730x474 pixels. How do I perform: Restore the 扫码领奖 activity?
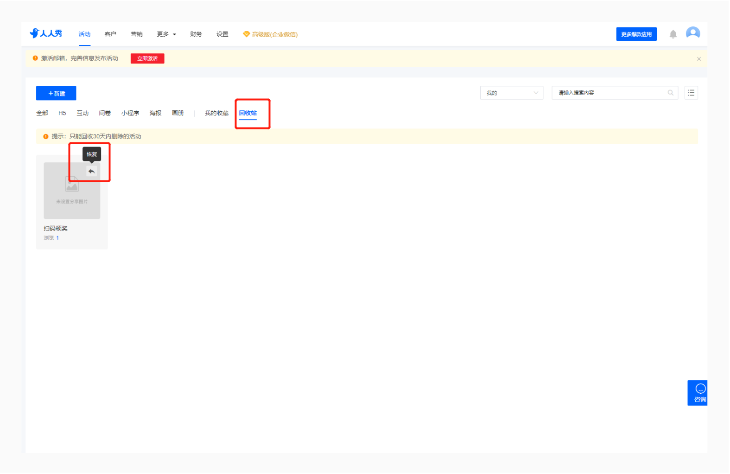(x=92, y=172)
